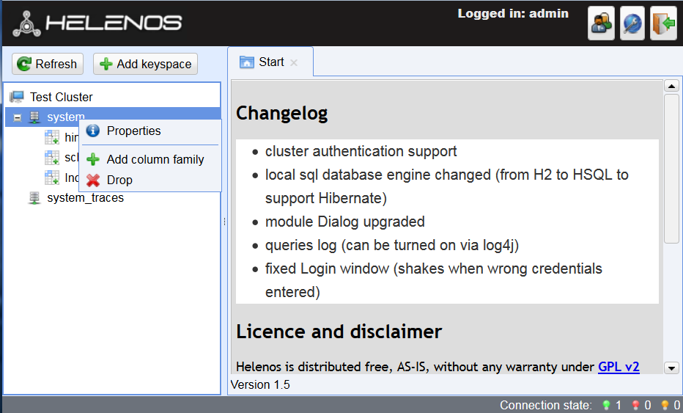Click the yellow connection state indicator
Viewport: 683px width, 413px height.
[x=665, y=405]
